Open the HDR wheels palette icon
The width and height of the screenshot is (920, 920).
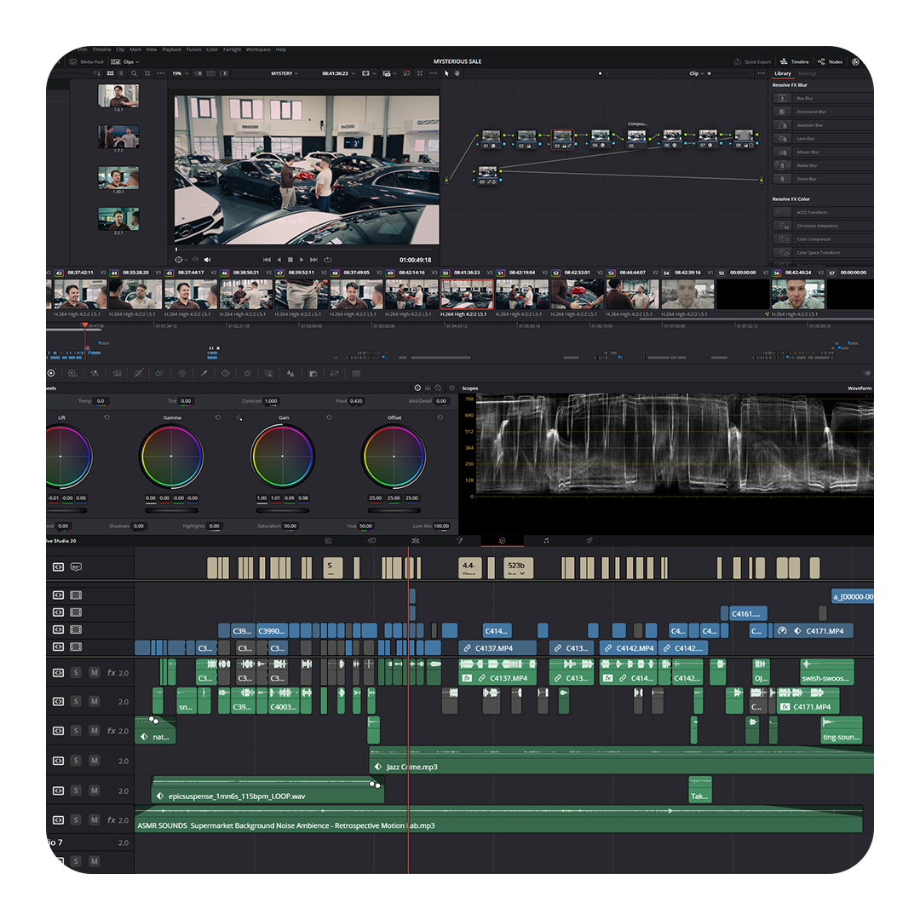[x=72, y=373]
